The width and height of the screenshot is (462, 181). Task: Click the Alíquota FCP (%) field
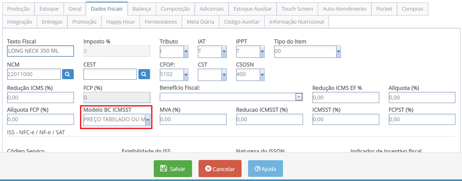tap(40, 119)
